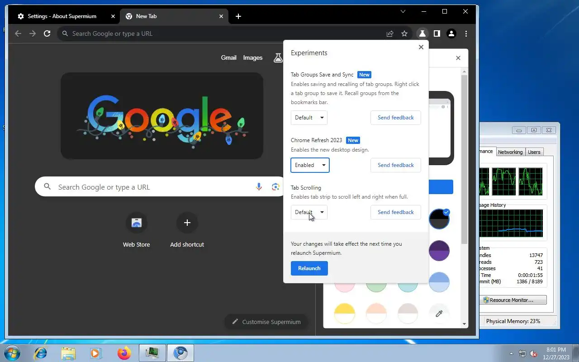Select Task Manager in the taskbar
Viewport: 579px width, 362px height.
(x=152, y=353)
